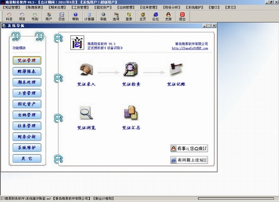Viewport: 279px width, 202px height.
Task: Go to 主页 home page icon
Action: [143, 16]
